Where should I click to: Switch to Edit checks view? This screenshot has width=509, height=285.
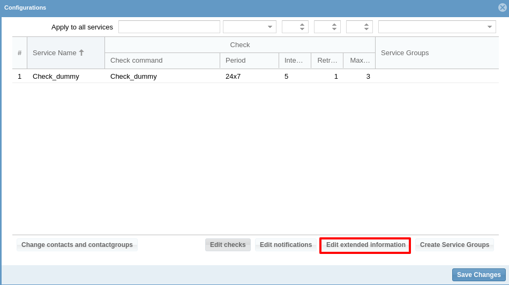228,245
